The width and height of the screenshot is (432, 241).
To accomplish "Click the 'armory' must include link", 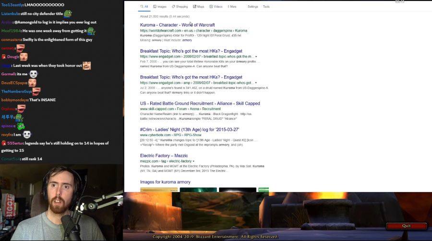I will coord(187,40).
